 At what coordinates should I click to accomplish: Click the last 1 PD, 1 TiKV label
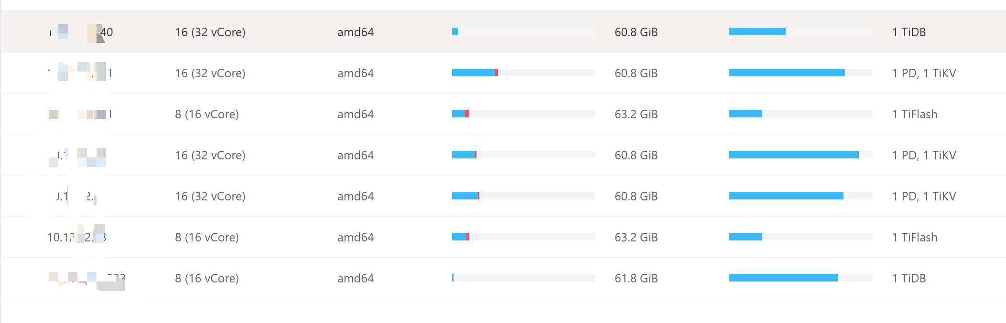click(924, 196)
